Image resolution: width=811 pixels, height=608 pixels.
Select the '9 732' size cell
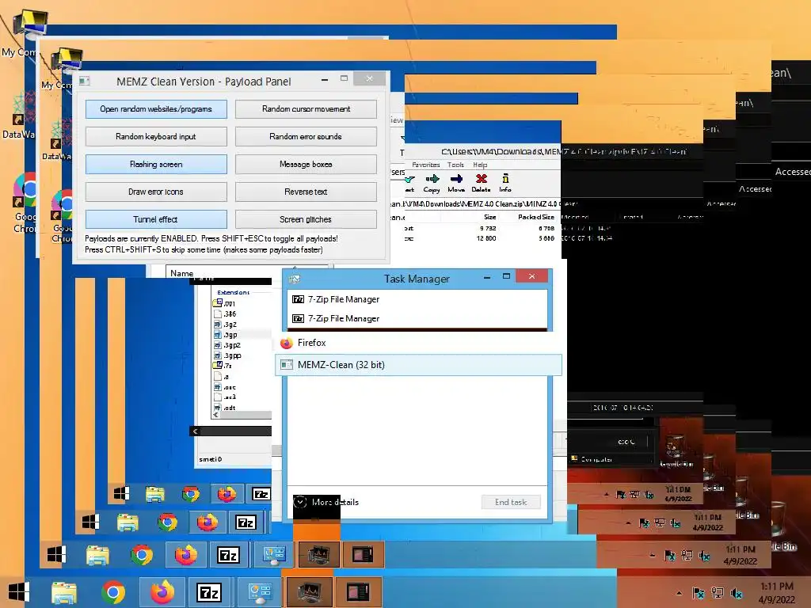[488, 228]
